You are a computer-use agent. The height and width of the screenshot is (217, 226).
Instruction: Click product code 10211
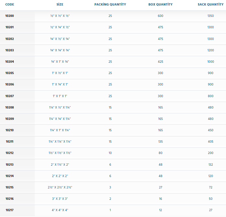pyautogui.click(x=10, y=142)
